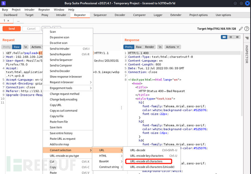Select Do active scan

pyautogui.click(x=68, y=43)
